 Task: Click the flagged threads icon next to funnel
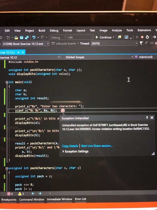click(x=147, y=43)
